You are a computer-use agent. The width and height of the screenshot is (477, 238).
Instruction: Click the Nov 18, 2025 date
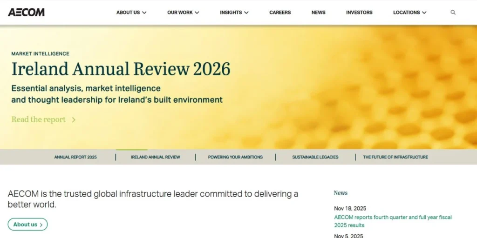click(350, 209)
